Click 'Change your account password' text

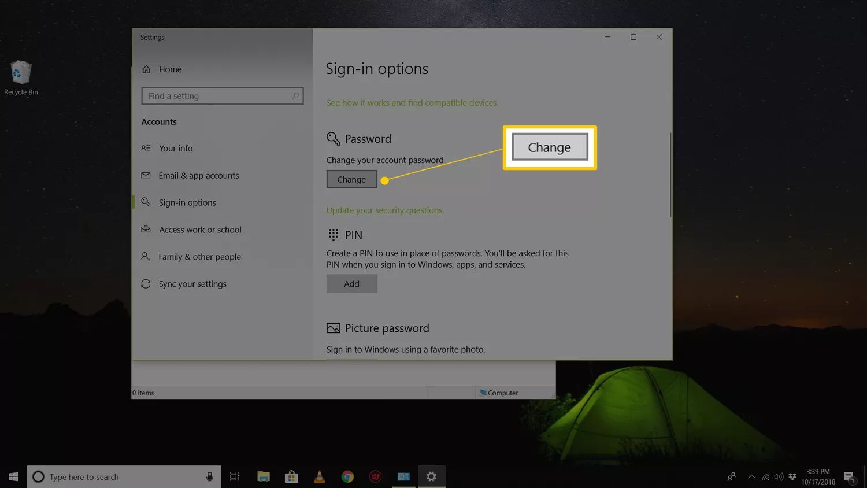[x=385, y=160]
